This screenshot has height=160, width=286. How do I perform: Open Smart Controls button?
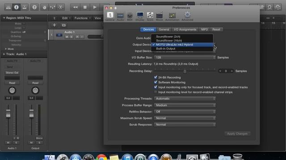tap(44, 7)
